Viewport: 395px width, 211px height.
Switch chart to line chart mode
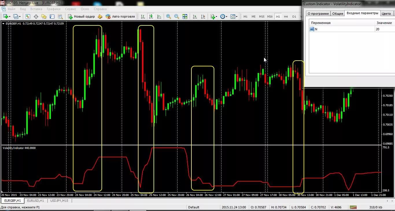159,16
